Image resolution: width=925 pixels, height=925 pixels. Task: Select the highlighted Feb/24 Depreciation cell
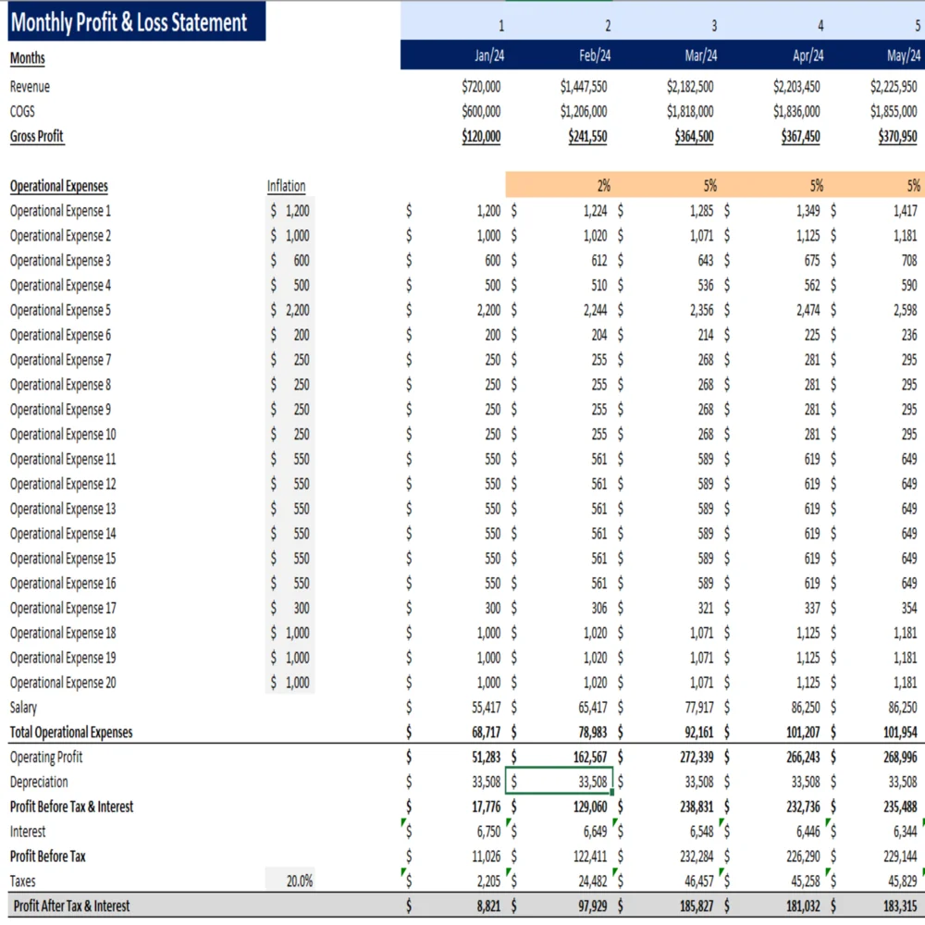(560, 783)
